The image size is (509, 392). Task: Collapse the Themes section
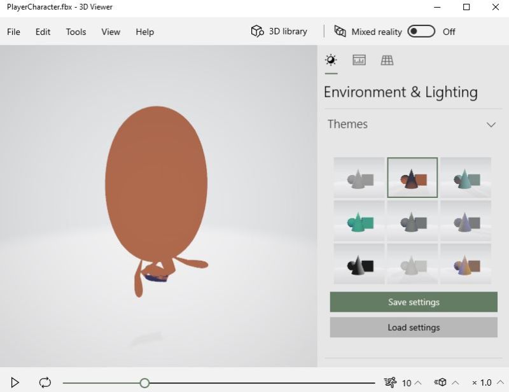(491, 125)
